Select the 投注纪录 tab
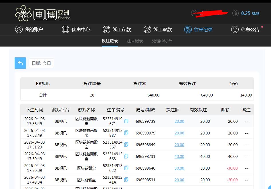 (x=110, y=41)
